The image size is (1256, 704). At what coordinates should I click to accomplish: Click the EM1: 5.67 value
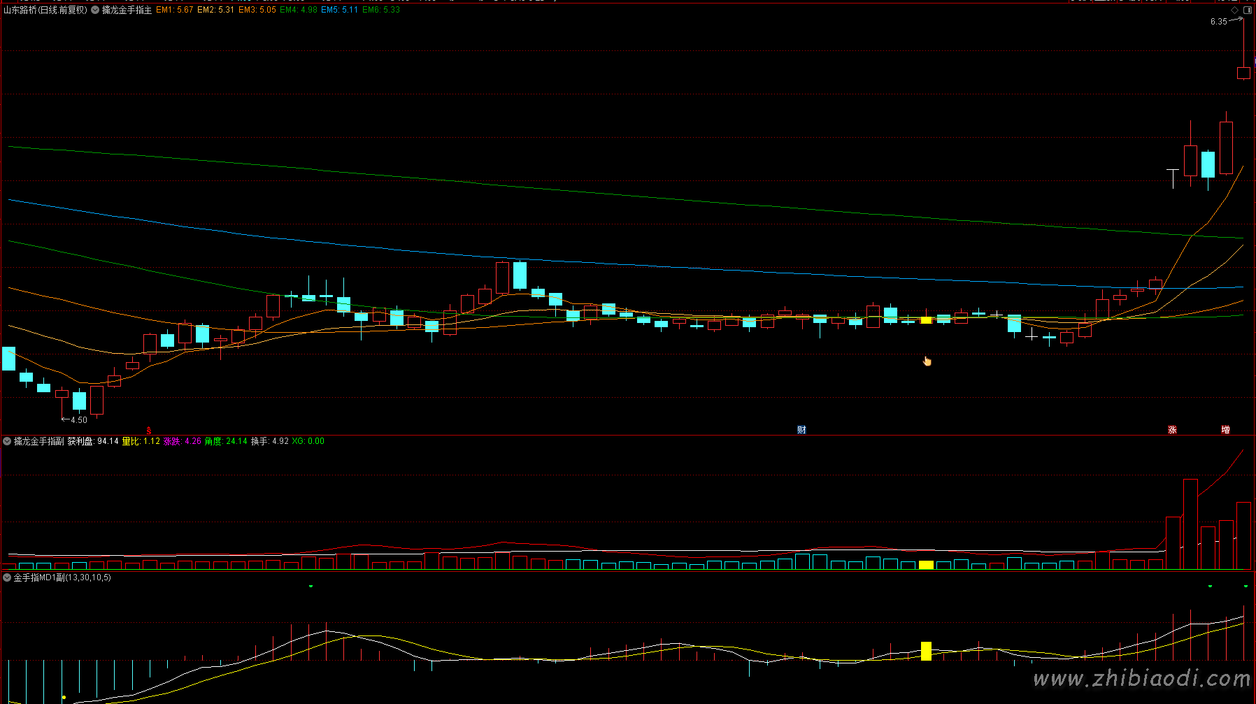pos(174,10)
